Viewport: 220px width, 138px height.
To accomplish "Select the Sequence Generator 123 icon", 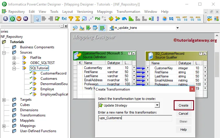I will coord(91,19).
